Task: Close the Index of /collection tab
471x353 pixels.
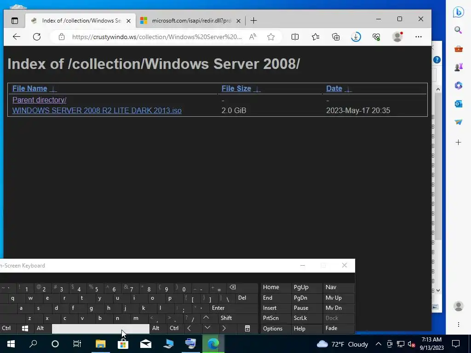Action: (128, 21)
